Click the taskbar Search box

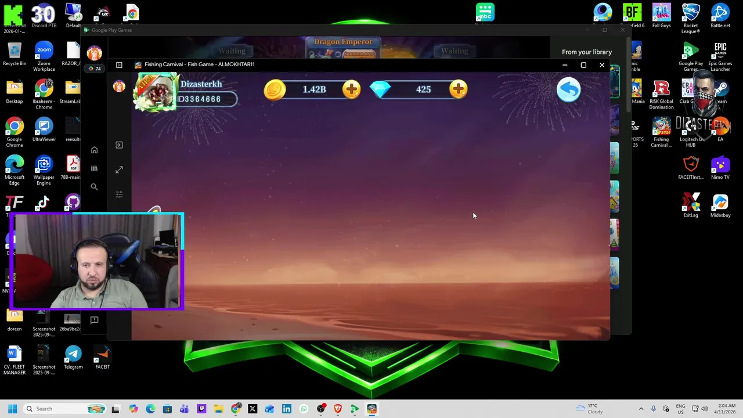(x=65, y=409)
